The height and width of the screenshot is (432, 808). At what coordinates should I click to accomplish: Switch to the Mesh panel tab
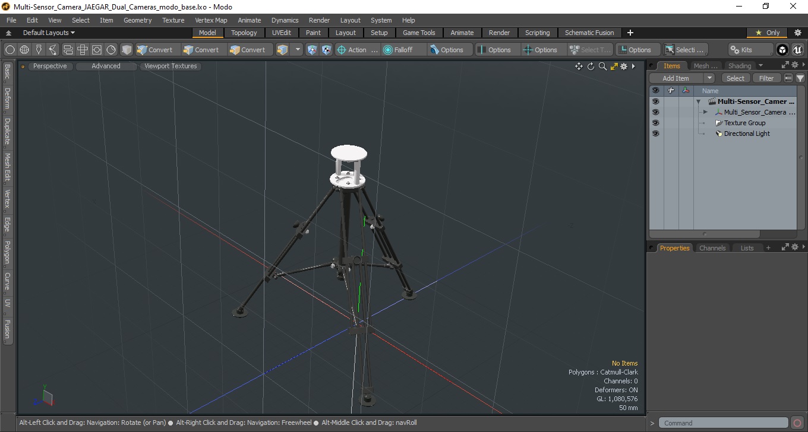(x=705, y=66)
